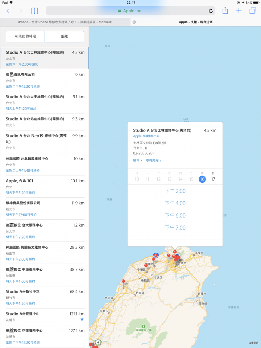The image size is (261, 348).
Task: Tap the forward navigation arrow
Action: pyautogui.click(x=21, y=11)
